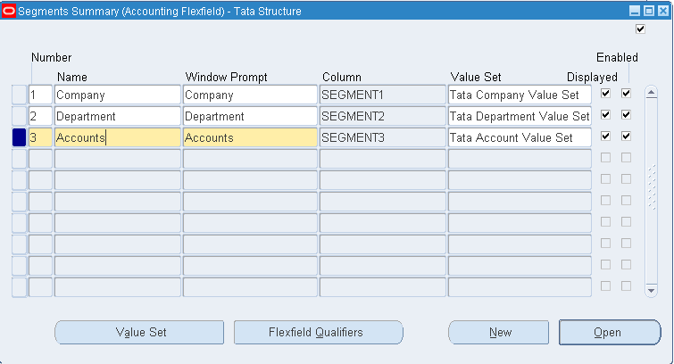The width and height of the screenshot is (674, 364).
Task: Open Flexfield Qualifiers
Action: tap(318, 333)
